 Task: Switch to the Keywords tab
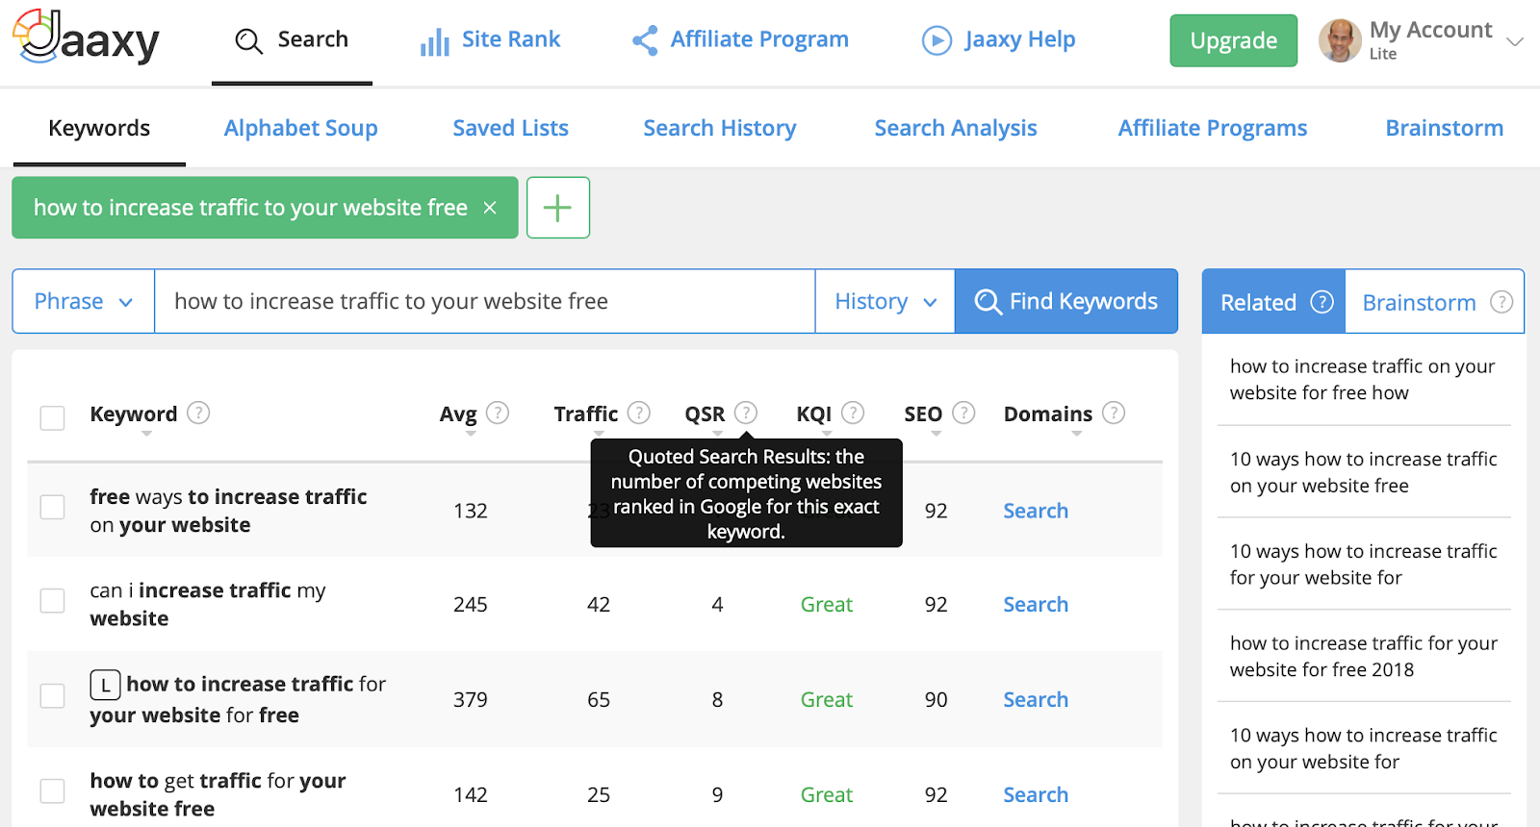click(x=99, y=128)
